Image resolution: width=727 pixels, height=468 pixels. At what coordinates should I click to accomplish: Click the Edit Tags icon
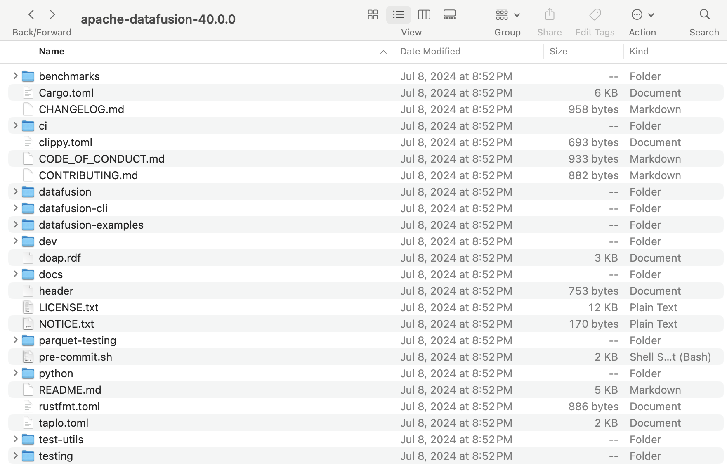click(595, 15)
